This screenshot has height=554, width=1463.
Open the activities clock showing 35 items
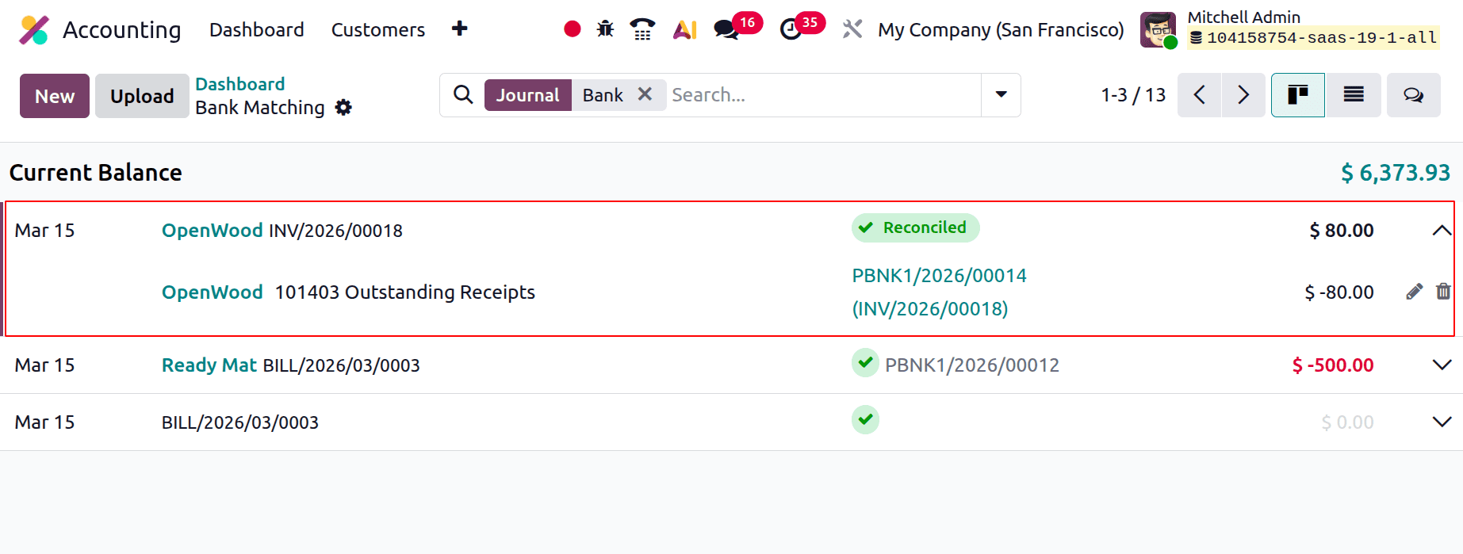pos(792,29)
